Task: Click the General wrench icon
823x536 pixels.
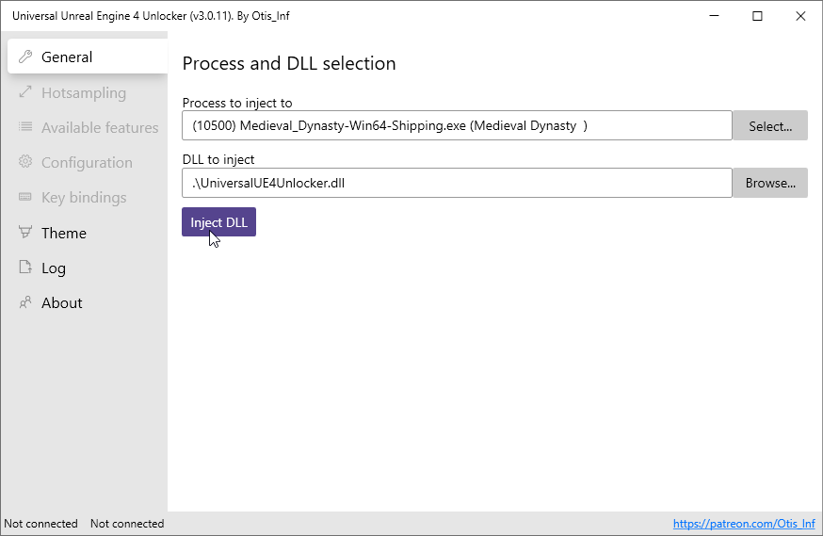Action: [x=25, y=57]
